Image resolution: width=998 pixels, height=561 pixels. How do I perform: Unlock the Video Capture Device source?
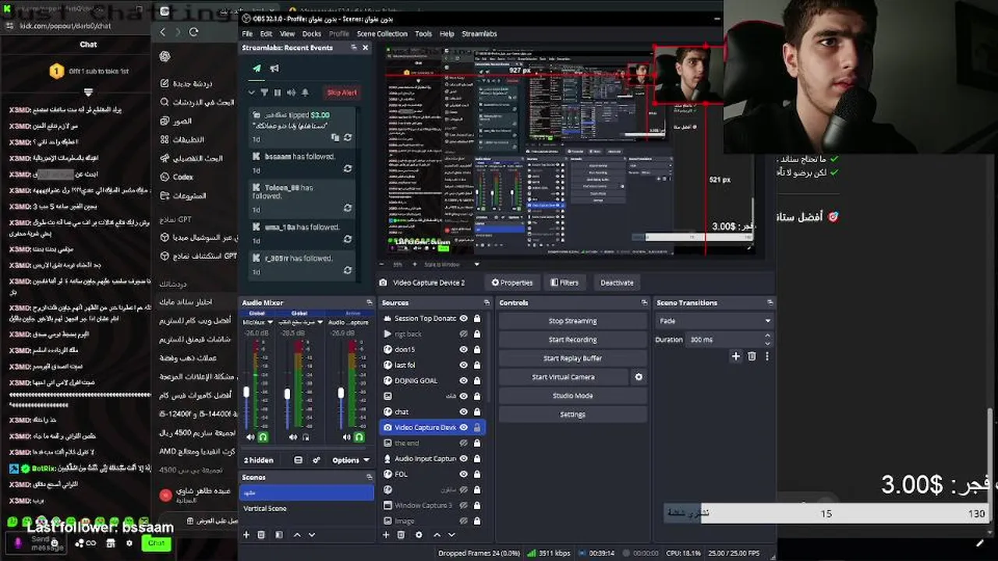[x=477, y=428]
